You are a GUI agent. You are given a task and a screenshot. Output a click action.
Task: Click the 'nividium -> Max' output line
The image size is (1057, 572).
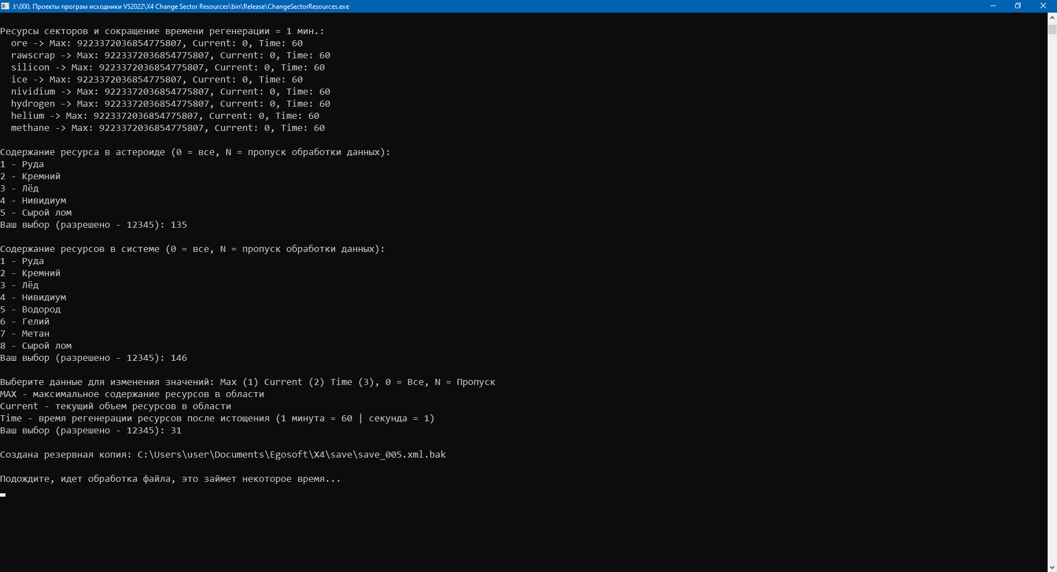pos(170,92)
